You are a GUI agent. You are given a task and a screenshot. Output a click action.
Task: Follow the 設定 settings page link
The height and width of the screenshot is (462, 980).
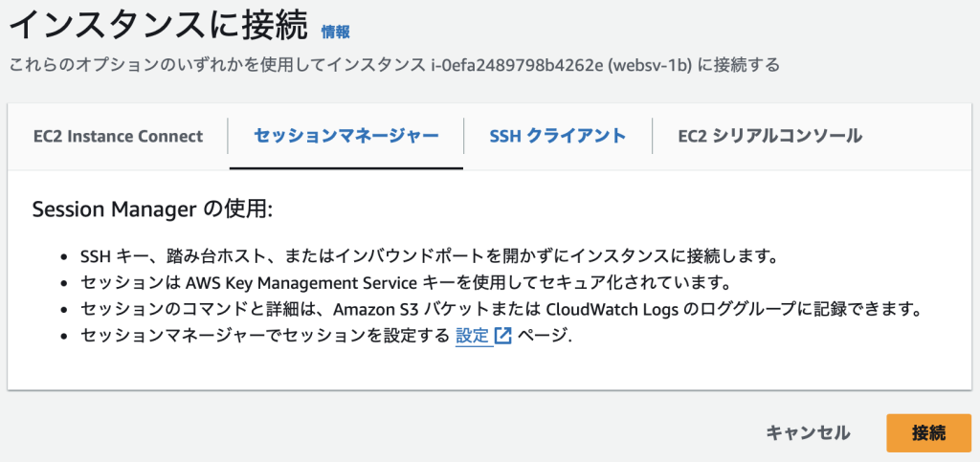[x=473, y=336]
